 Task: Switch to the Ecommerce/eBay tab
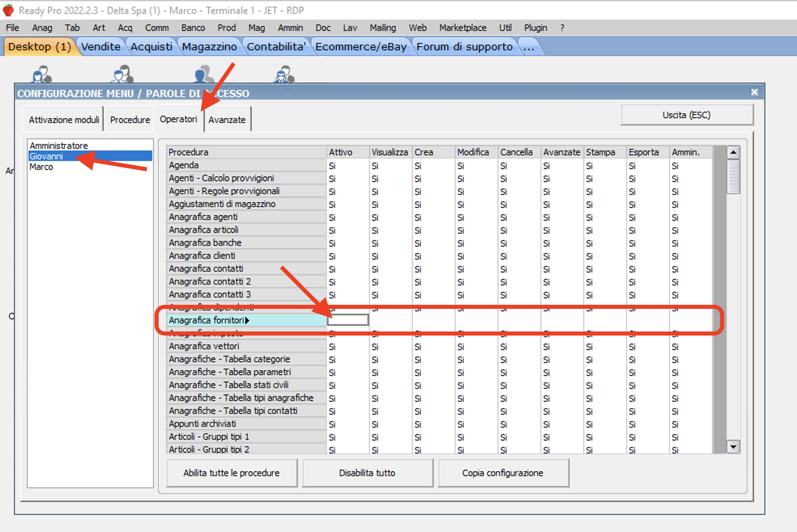pyautogui.click(x=361, y=46)
